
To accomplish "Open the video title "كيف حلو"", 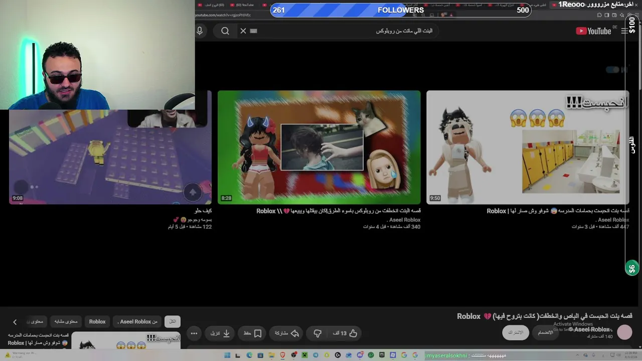I will click(x=203, y=211).
